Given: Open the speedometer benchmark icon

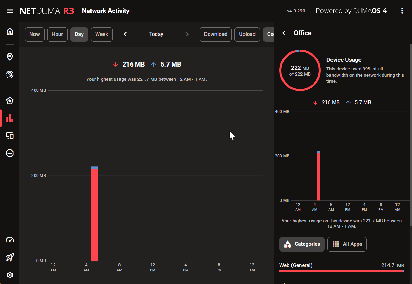Looking at the screenshot, I should (x=10, y=240).
